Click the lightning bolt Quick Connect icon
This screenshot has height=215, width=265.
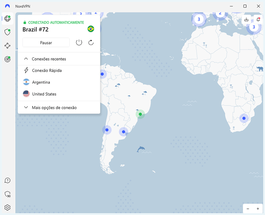26,70
